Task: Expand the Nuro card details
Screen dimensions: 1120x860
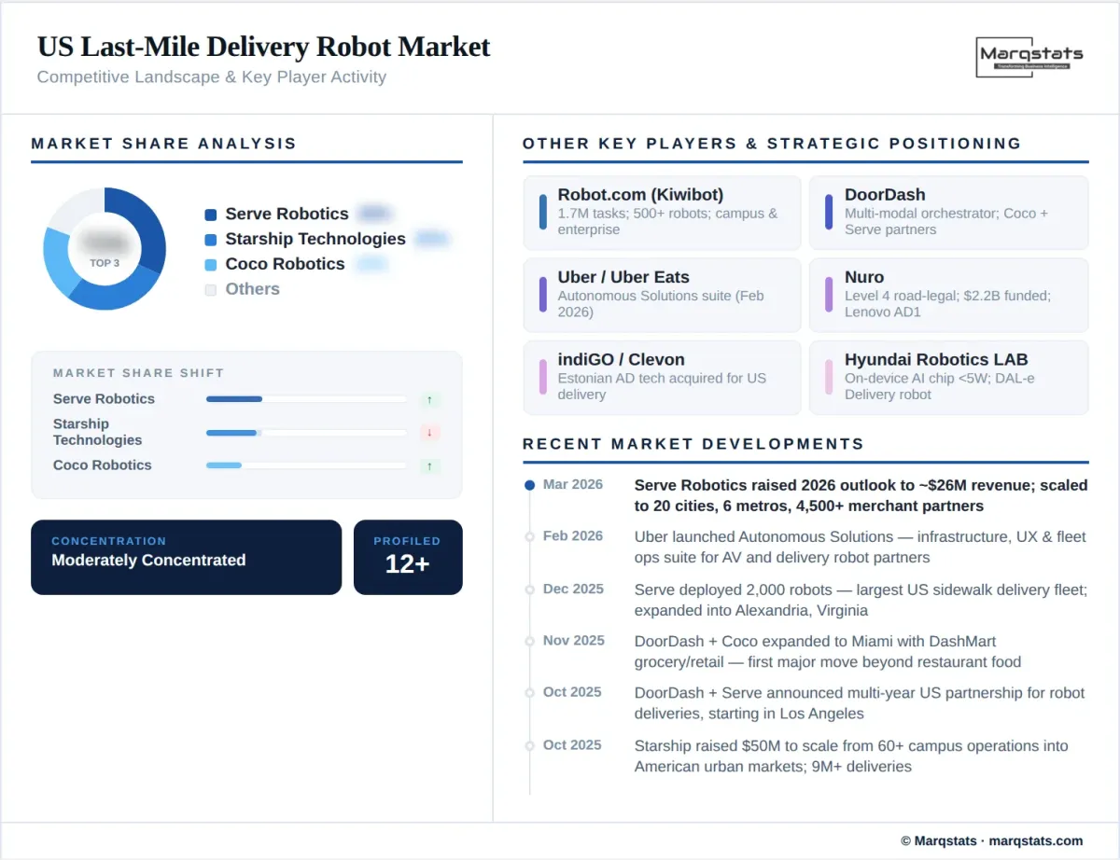Action: click(x=949, y=295)
